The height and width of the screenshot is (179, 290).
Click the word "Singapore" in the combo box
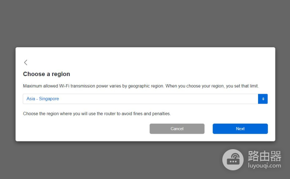point(49,99)
